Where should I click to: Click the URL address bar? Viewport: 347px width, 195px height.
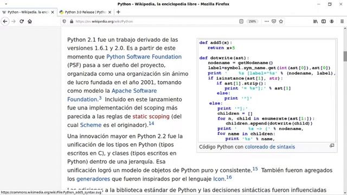pyautogui.click(x=155, y=22)
